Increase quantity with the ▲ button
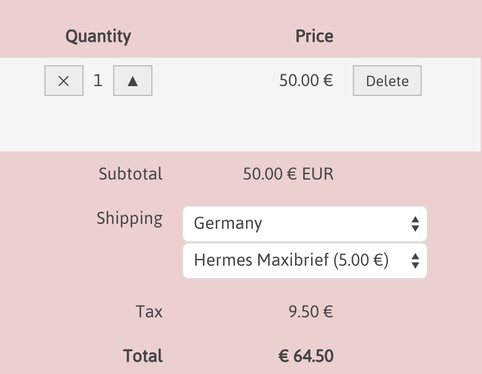 pos(133,81)
